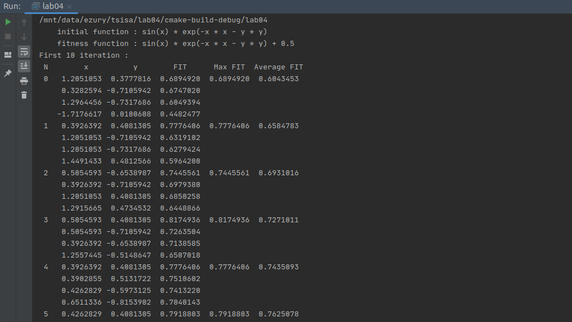The image size is (572, 322).
Task: Click the Clear All trash icon
Action: click(24, 95)
